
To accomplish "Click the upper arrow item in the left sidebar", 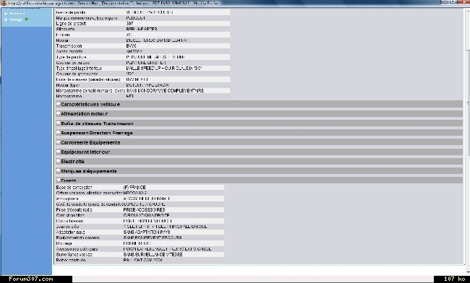I will [x=6, y=14].
